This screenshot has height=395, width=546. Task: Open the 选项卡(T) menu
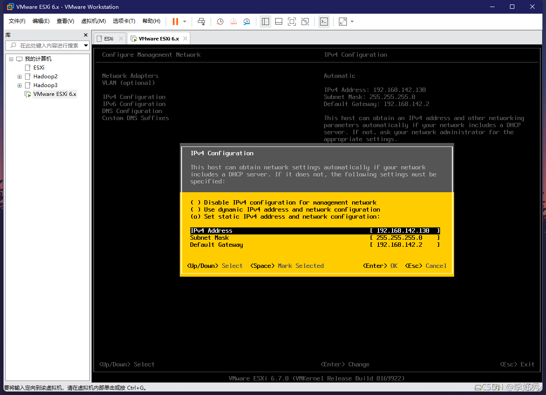124,21
